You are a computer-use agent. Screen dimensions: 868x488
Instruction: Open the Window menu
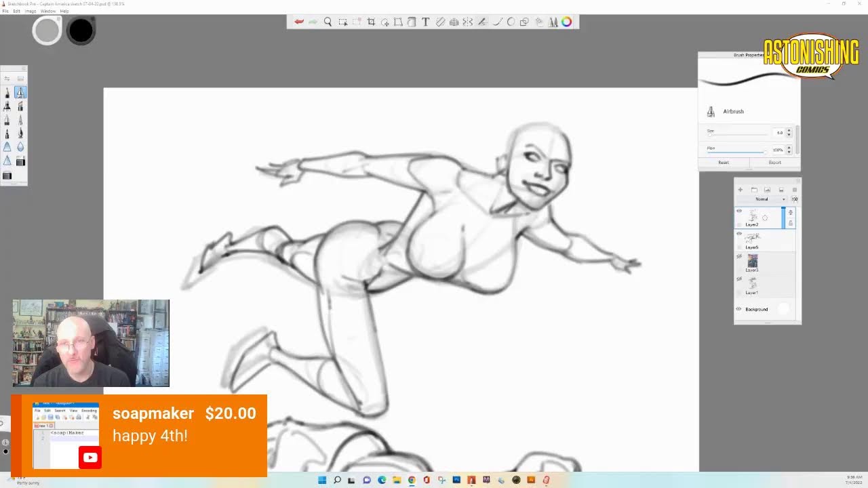(x=47, y=11)
